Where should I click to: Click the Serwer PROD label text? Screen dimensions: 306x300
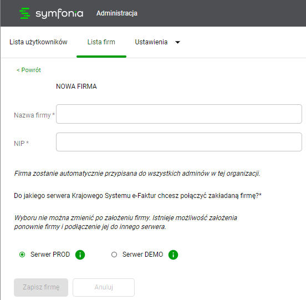[x=50, y=255]
